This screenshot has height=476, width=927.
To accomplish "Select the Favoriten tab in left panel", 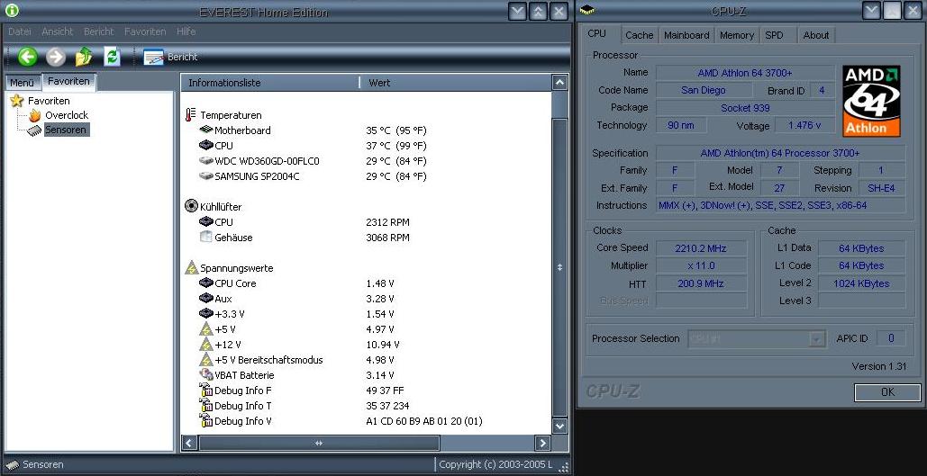I will pyautogui.click(x=68, y=82).
